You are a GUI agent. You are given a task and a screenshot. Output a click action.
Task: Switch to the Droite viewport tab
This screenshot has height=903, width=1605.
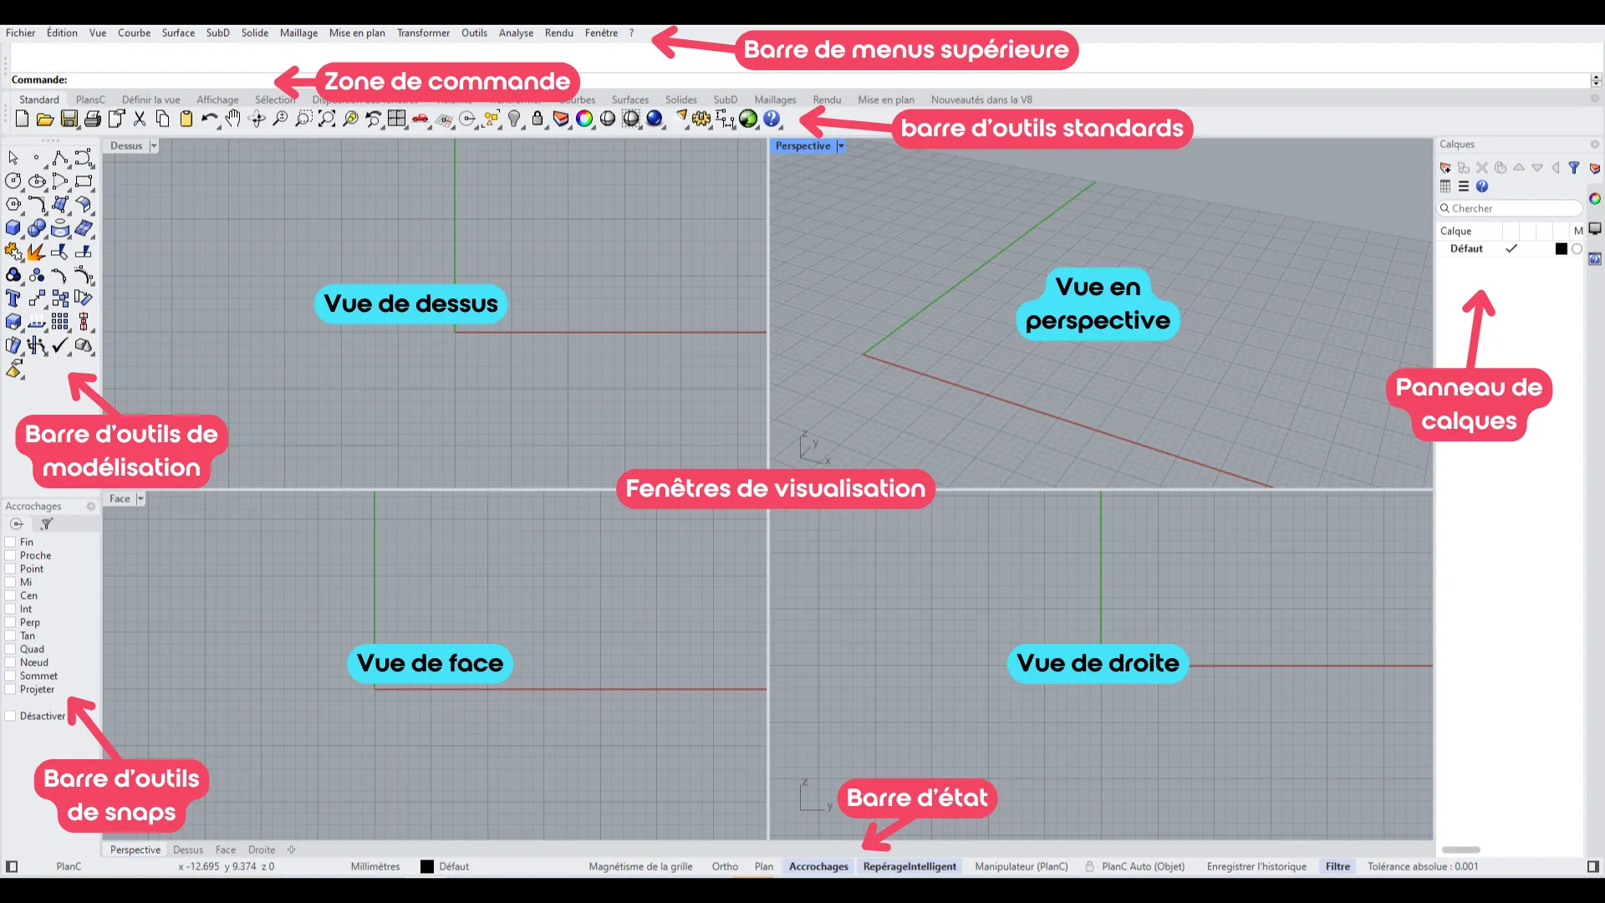click(262, 849)
